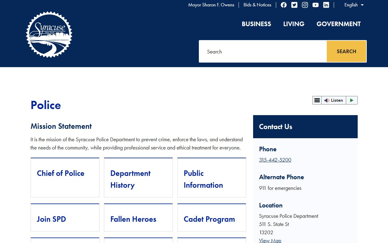Open the Bids & Notices link
This screenshot has height=243, width=388.
pyautogui.click(x=257, y=5)
